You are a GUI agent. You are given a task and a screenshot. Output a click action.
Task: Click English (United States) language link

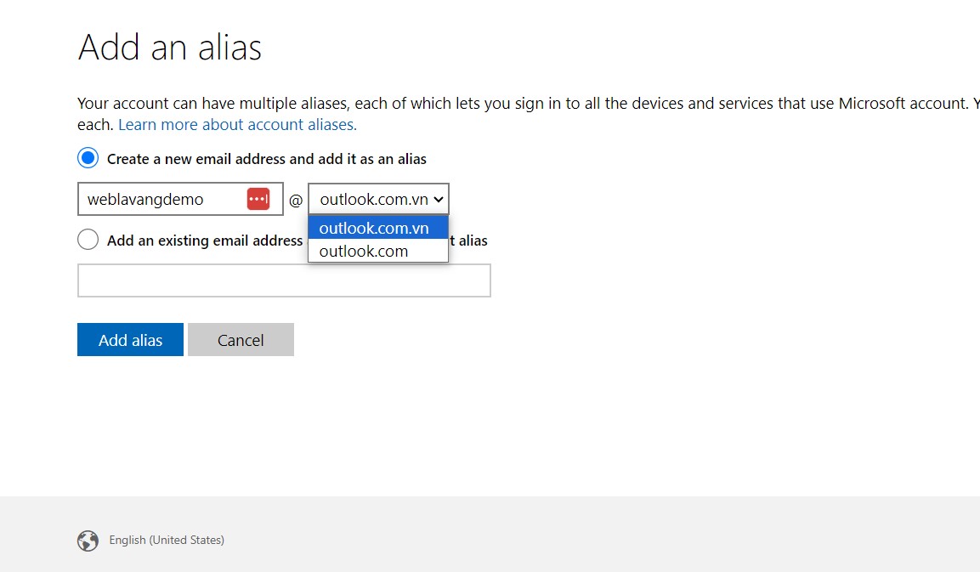click(x=167, y=540)
